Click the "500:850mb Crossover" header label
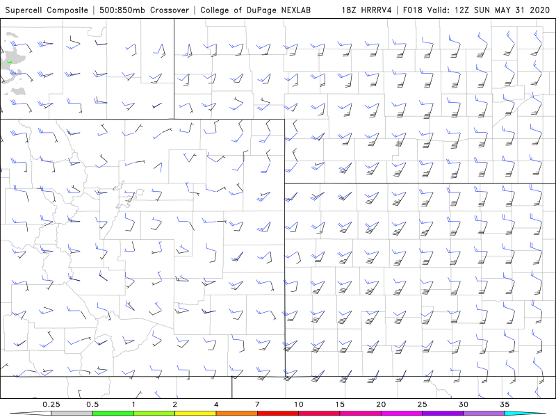Viewport: 556px width, 417px height. coord(145,10)
